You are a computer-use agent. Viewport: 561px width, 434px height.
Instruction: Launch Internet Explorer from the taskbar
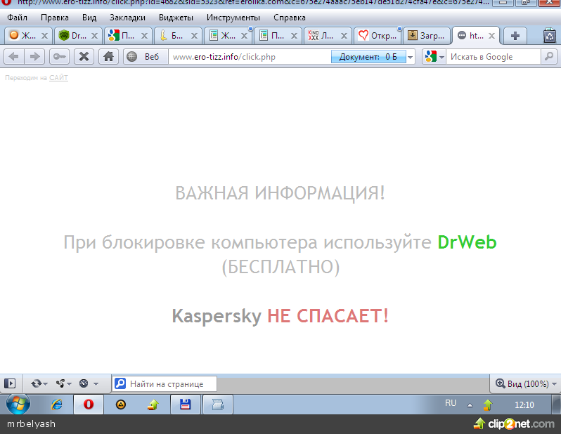point(57,405)
